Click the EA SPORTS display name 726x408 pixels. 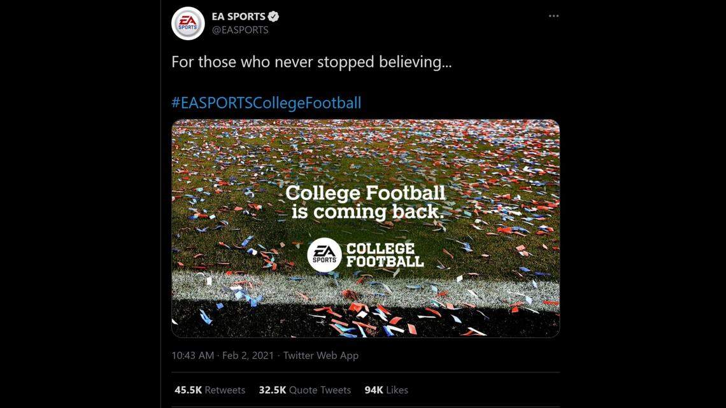pos(239,17)
